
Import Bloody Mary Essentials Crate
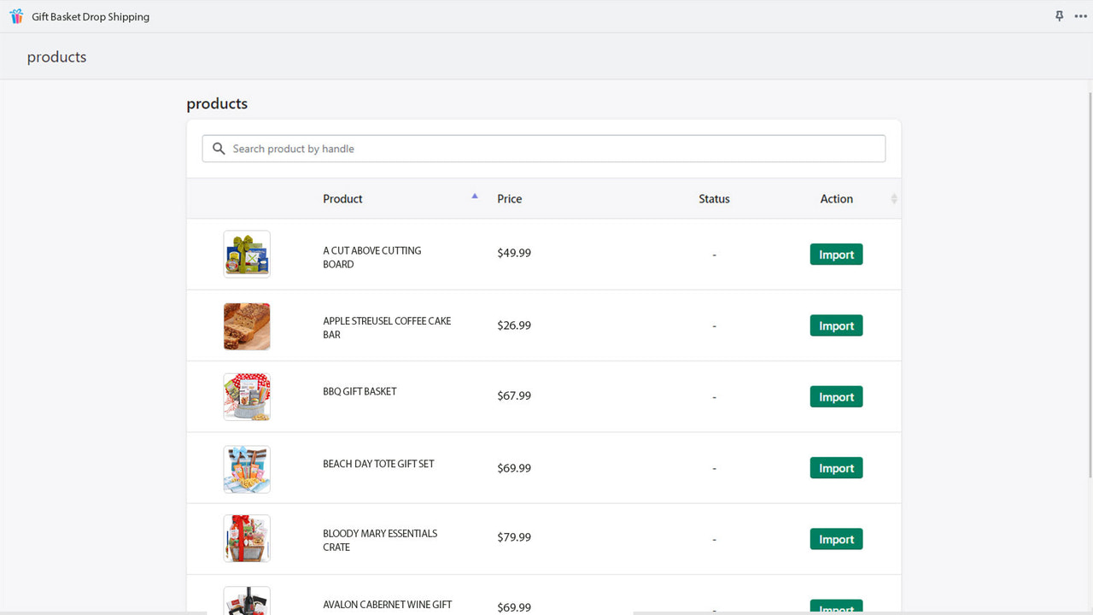click(x=836, y=539)
